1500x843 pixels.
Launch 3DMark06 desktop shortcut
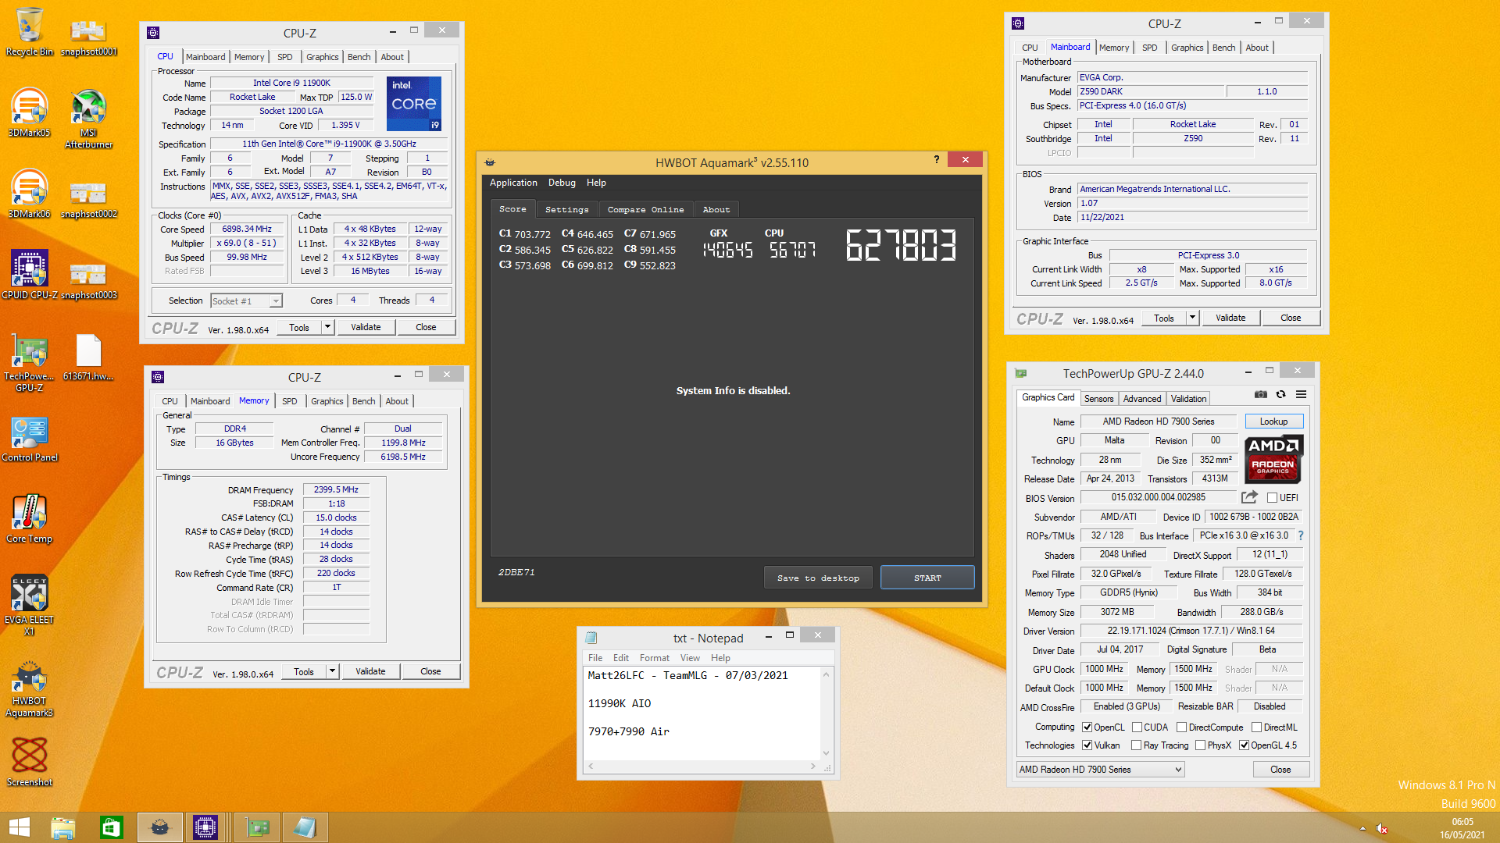(x=30, y=194)
